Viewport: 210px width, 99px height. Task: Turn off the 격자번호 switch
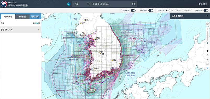click(206, 11)
